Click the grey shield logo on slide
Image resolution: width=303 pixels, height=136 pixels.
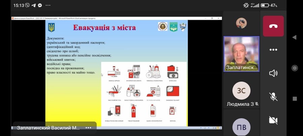click(x=183, y=27)
